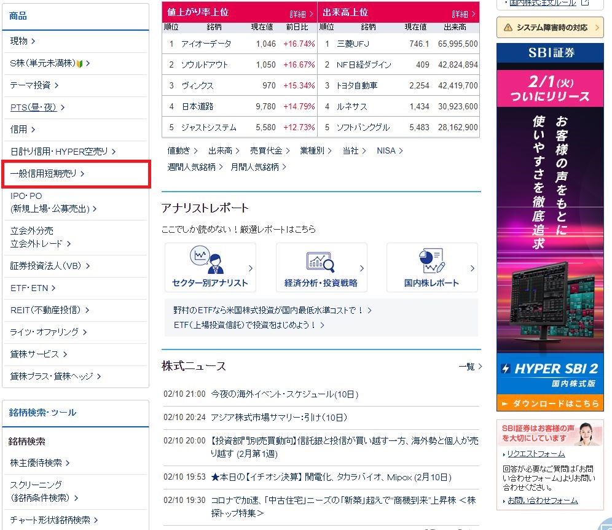Click the warning icon beside システム障害時の対応
The width and height of the screenshot is (612, 530).
pyautogui.click(x=508, y=28)
